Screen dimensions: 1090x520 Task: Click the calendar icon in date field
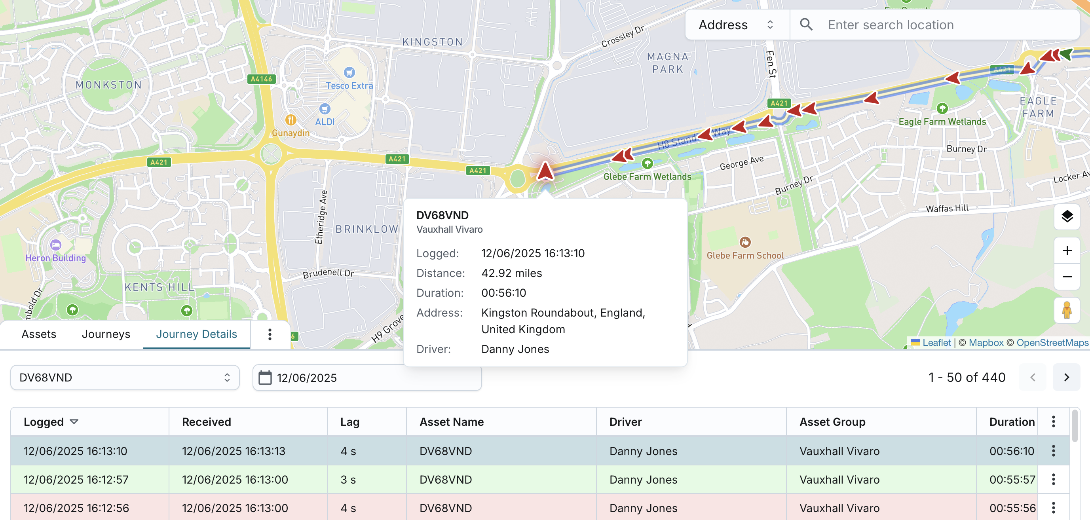265,378
